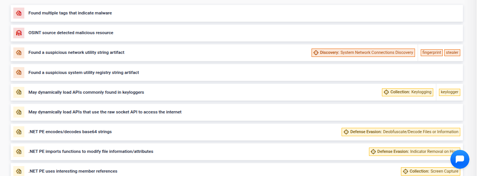Viewport: 477px width, 176px height.
Task: Select the 'stealer' tag
Action: 452,53
